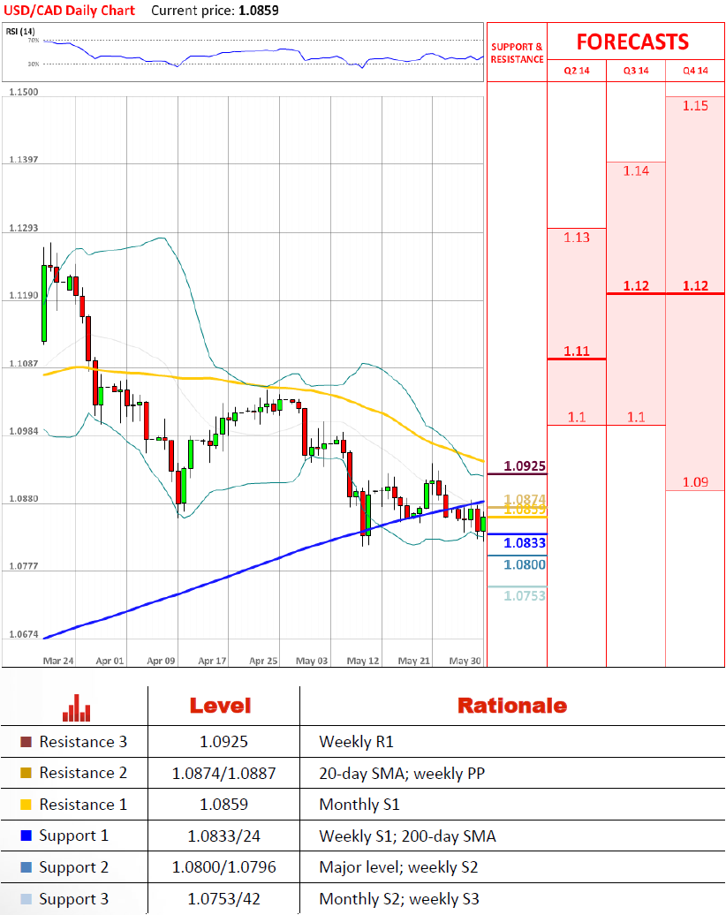Click the 'Rationale' table column header
Screen dimensions: 726x915
pos(511,706)
